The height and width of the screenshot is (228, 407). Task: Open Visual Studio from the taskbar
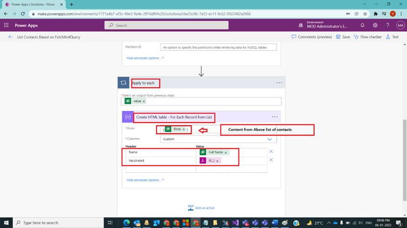click(x=236, y=223)
